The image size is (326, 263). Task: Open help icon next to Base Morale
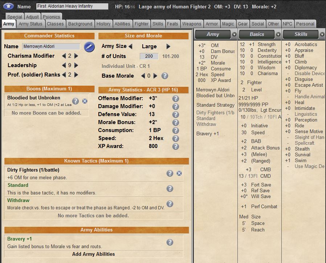pos(165,76)
